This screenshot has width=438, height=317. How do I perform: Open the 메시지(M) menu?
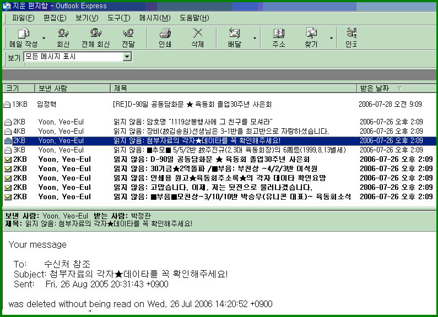point(155,18)
